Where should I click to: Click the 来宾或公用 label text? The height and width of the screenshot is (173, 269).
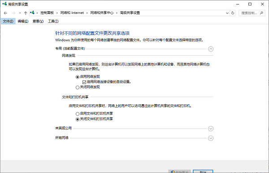pyautogui.click(x=63, y=128)
